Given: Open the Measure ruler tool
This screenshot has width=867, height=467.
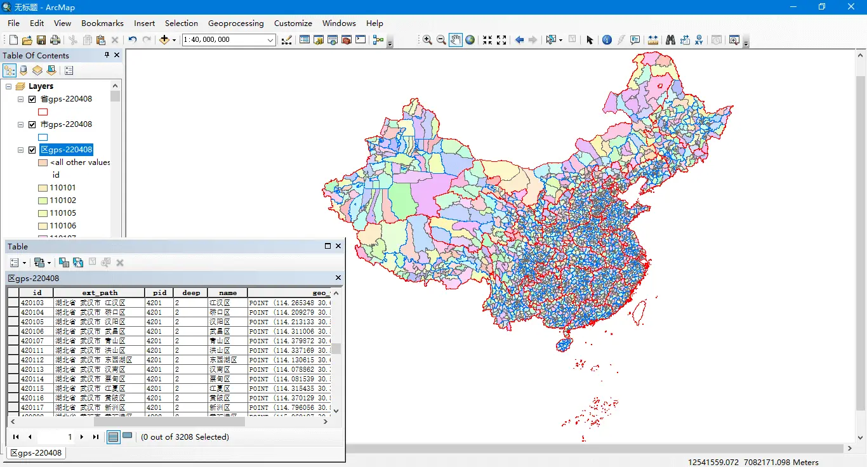Looking at the screenshot, I should [652, 40].
